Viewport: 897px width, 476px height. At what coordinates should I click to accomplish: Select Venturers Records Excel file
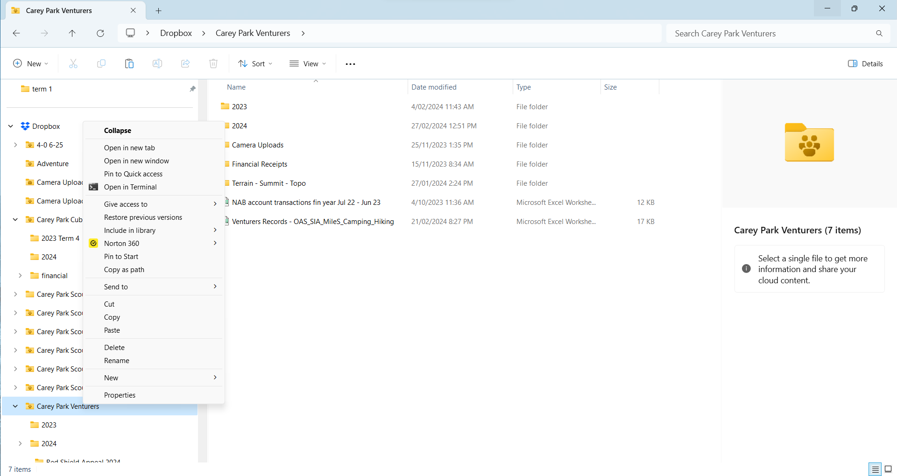click(x=313, y=222)
